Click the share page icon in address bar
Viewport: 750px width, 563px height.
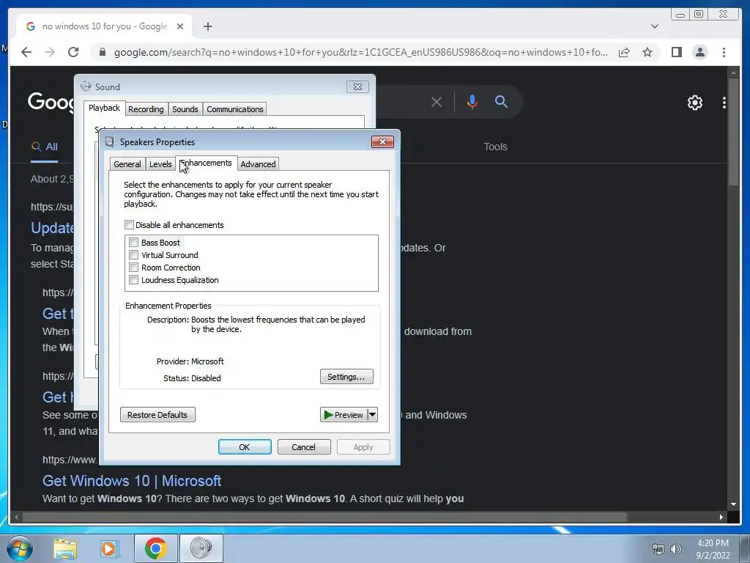624,52
